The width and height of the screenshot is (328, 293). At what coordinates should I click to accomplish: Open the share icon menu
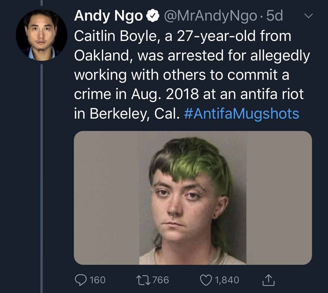click(x=269, y=280)
